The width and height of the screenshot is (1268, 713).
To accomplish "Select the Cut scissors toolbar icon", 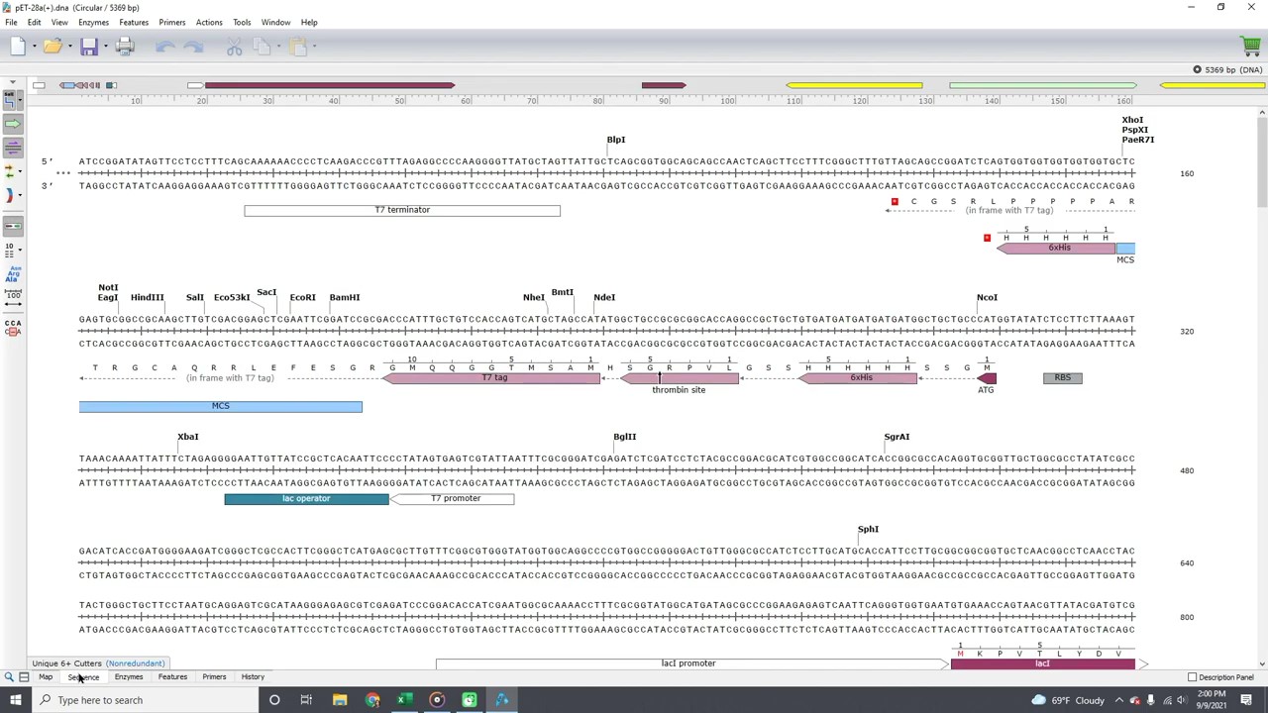I will pyautogui.click(x=234, y=47).
